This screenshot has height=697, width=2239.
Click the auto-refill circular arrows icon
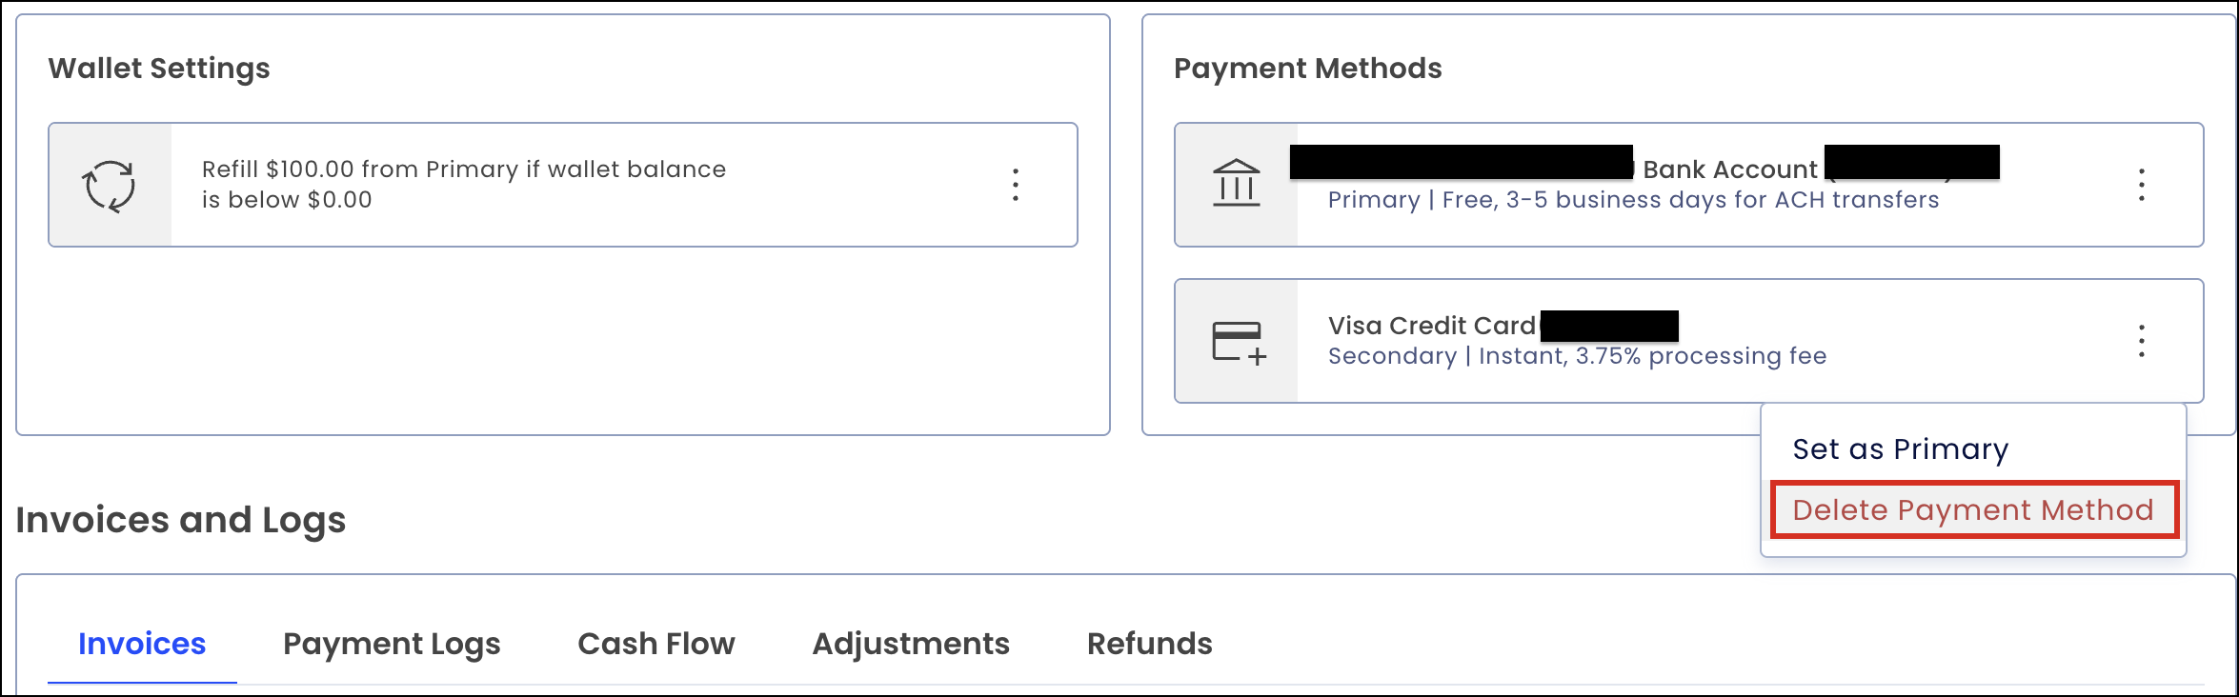click(x=110, y=185)
